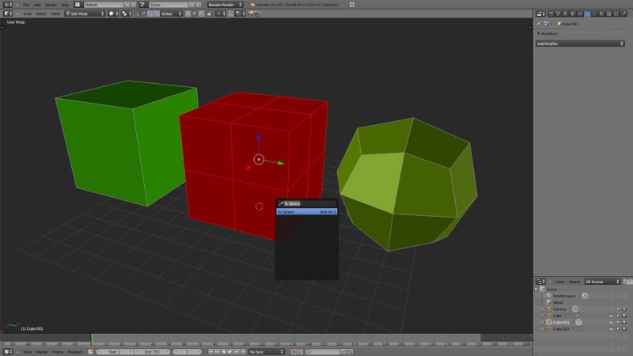Toggle proportional editing button
The width and height of the screenshot is (633, 356).
(x=221, y=13)
